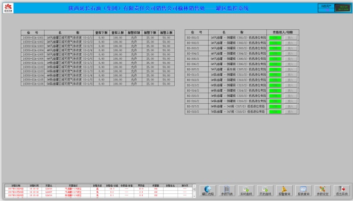Viewport: 353px width, 201px height.
Task: Open the 报警查询 alarm query bell icon
Action: click(284, 190)
